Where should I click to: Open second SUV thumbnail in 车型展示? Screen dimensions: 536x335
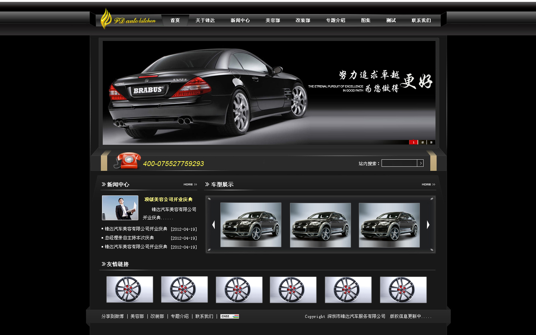[x=320, y=225]
